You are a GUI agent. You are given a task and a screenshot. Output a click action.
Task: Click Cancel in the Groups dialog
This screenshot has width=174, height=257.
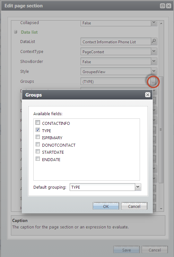tap(134, 206)
